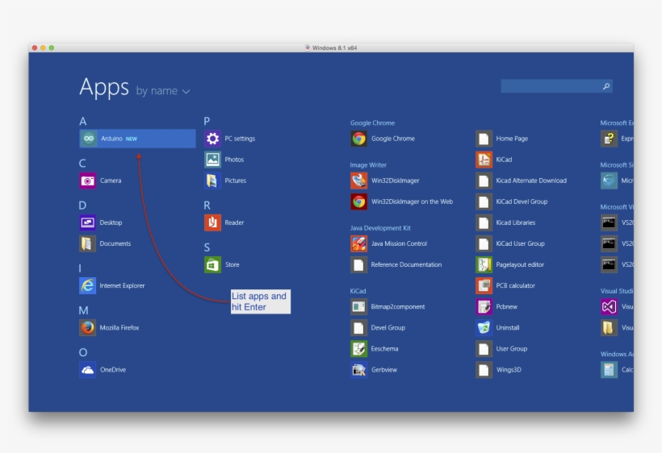This screenshot has width=662, height=453.
Task: Open the sort order chevron next to 'by name'
Action: coord(186,91)
